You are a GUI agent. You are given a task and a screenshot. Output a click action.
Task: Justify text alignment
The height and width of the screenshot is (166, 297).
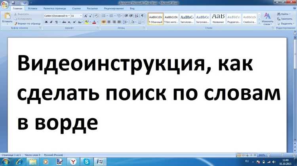(119, 22)
